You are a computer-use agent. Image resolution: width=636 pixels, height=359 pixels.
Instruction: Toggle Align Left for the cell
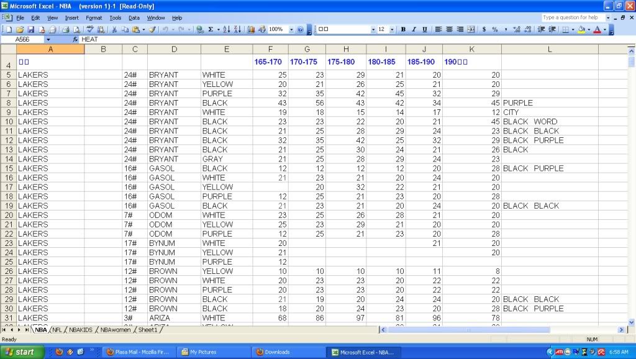click(x=438, y=29)
